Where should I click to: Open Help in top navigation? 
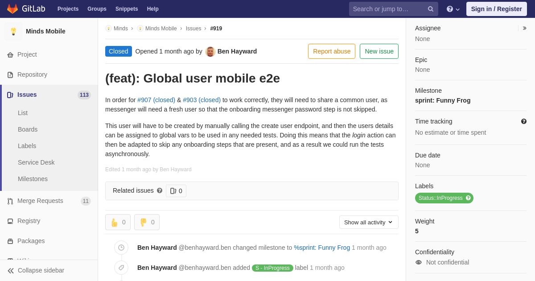[153, 9]
